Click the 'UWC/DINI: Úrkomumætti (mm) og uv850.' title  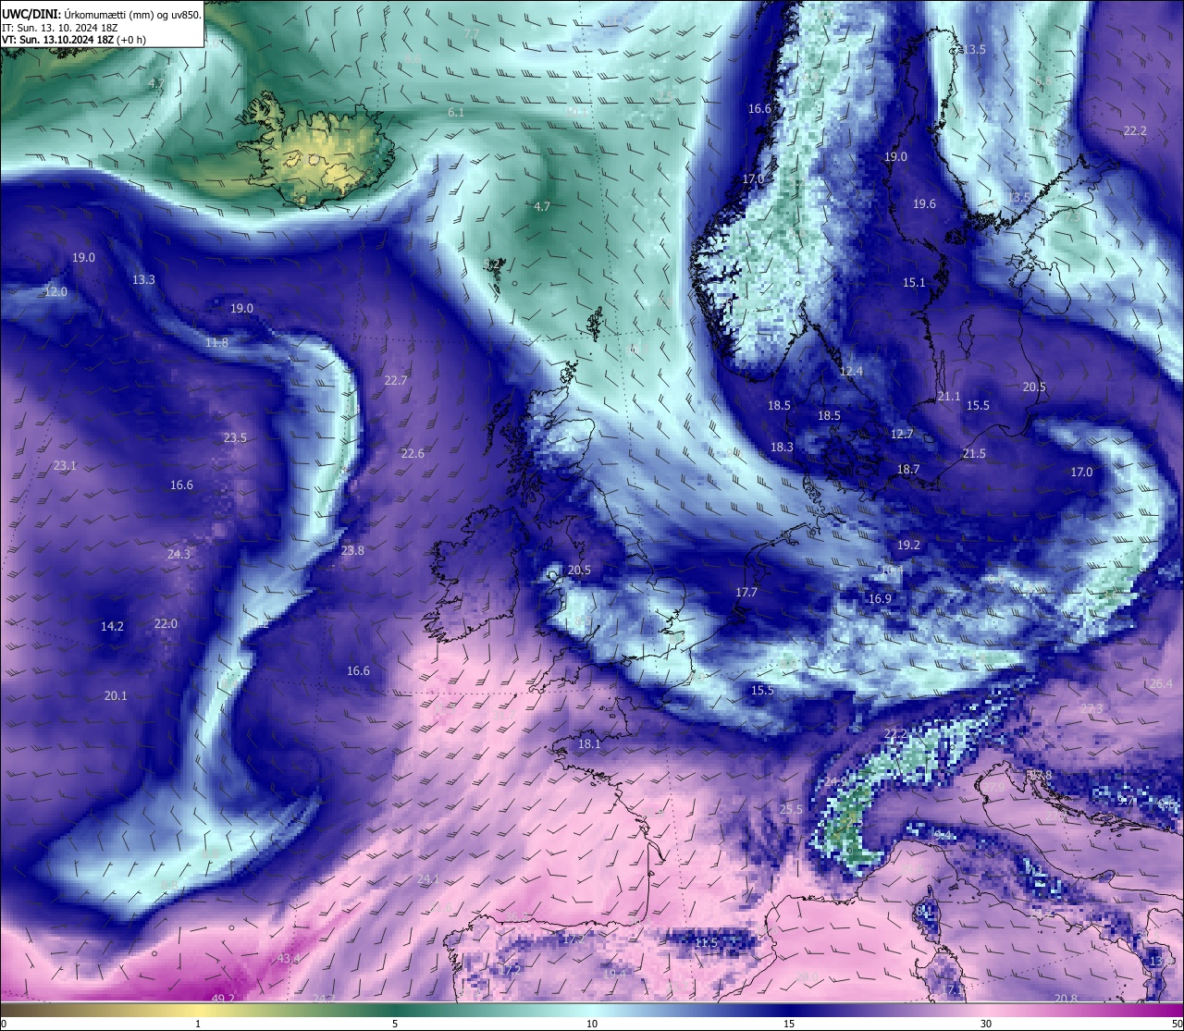click(x=102, y=15)
